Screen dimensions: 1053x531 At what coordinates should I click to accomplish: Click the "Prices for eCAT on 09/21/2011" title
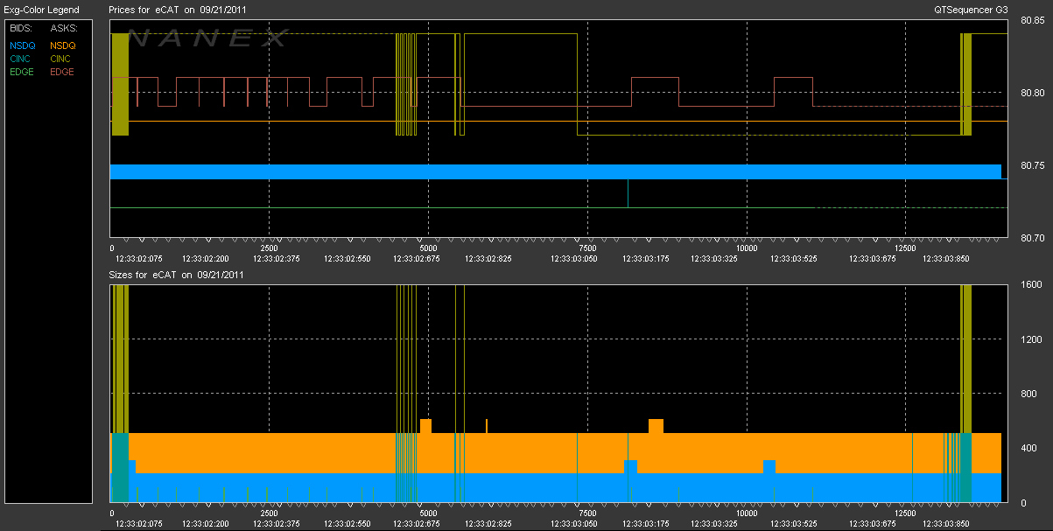click(176, 10)
